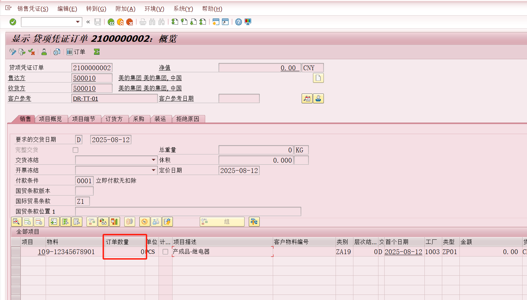Click the 收货方 label link
This screenshot has height=300, width=527.
point(17,88)
